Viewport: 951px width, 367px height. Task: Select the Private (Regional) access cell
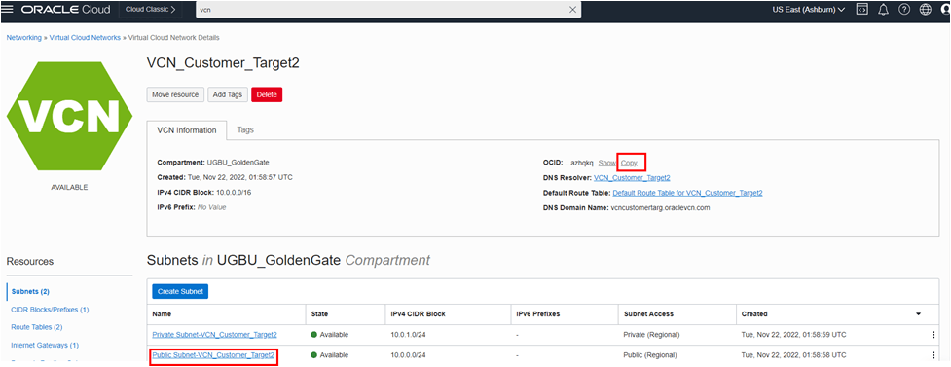651,335
